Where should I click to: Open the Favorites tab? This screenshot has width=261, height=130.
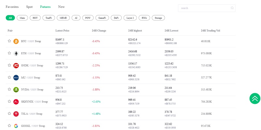pyautogui.click(x=12, y=7)
